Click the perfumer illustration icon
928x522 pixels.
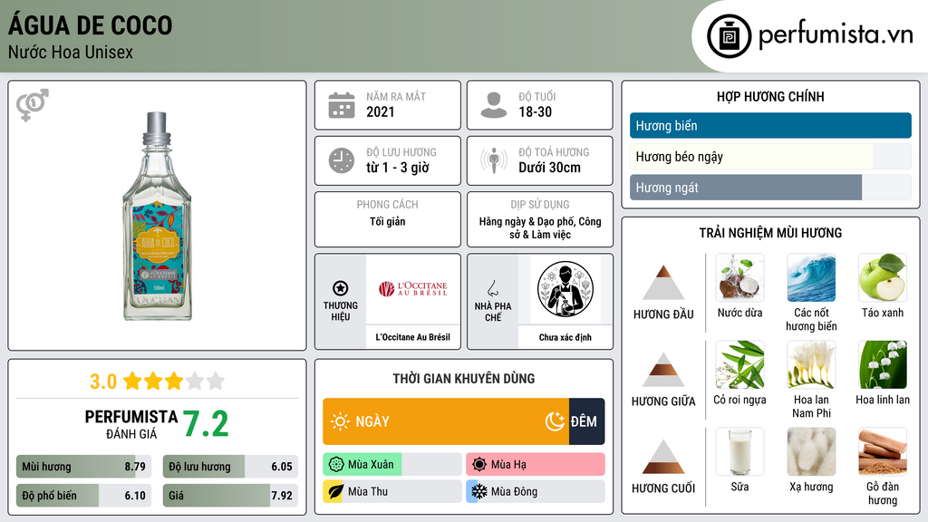click(565, 289)
